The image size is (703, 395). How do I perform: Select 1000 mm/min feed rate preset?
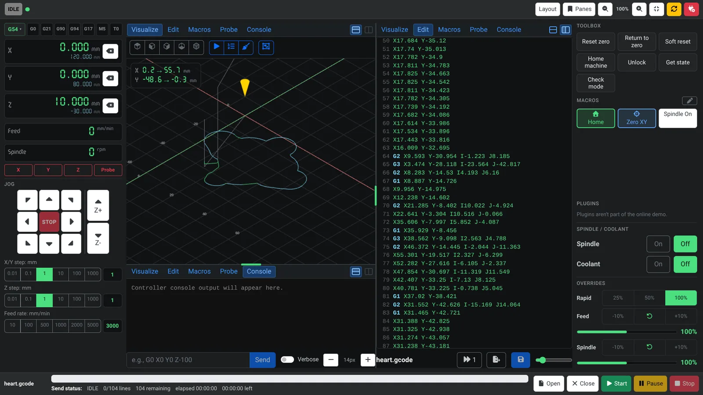click(x=61, y=326)
